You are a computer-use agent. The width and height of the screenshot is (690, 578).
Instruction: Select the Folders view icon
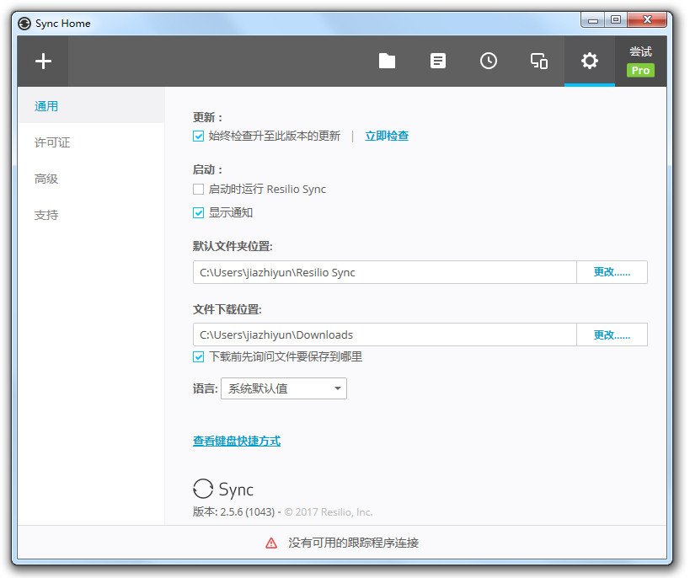pos(387,61)
